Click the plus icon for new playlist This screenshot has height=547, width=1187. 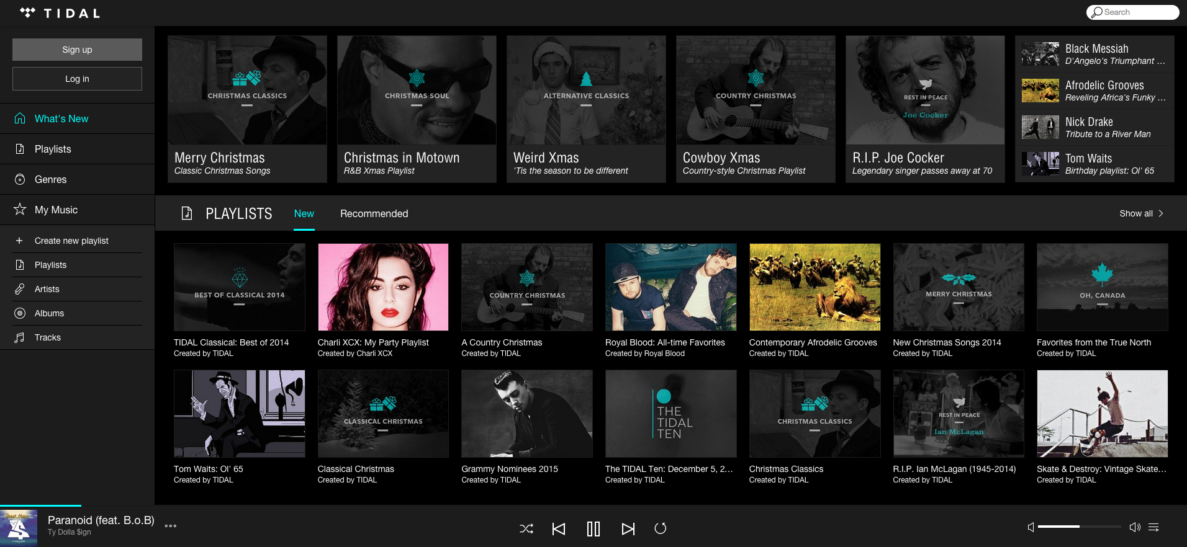19,241
